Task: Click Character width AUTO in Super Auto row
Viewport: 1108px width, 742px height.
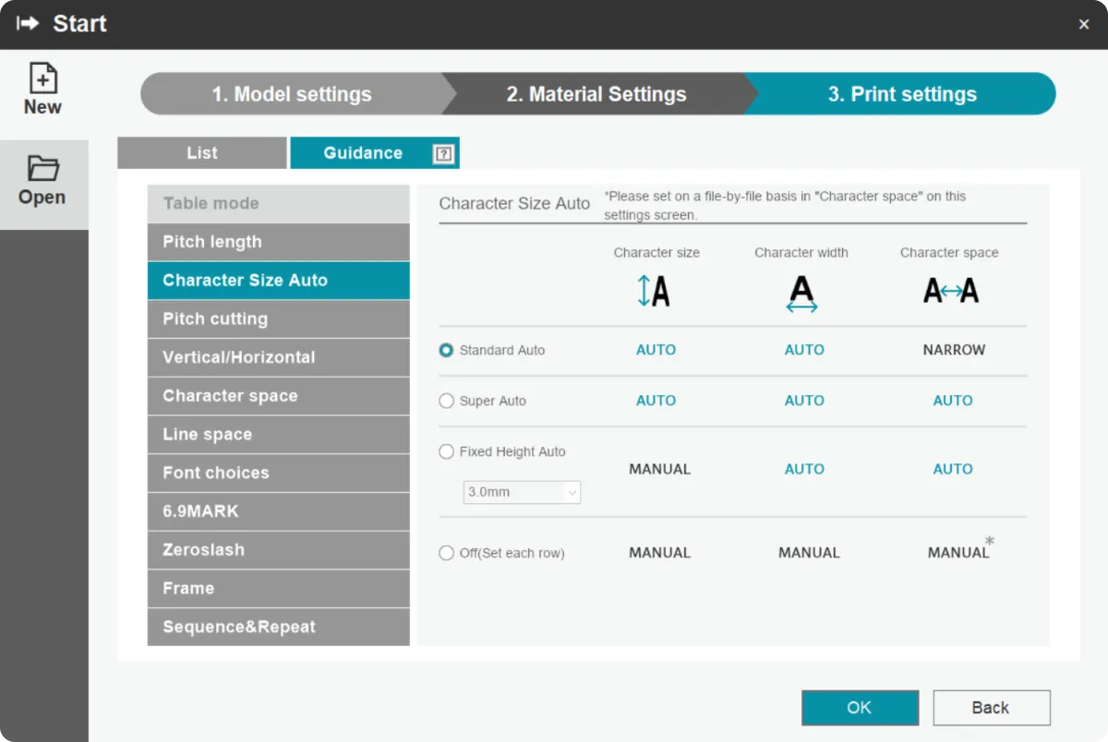Action: (804, 401)
